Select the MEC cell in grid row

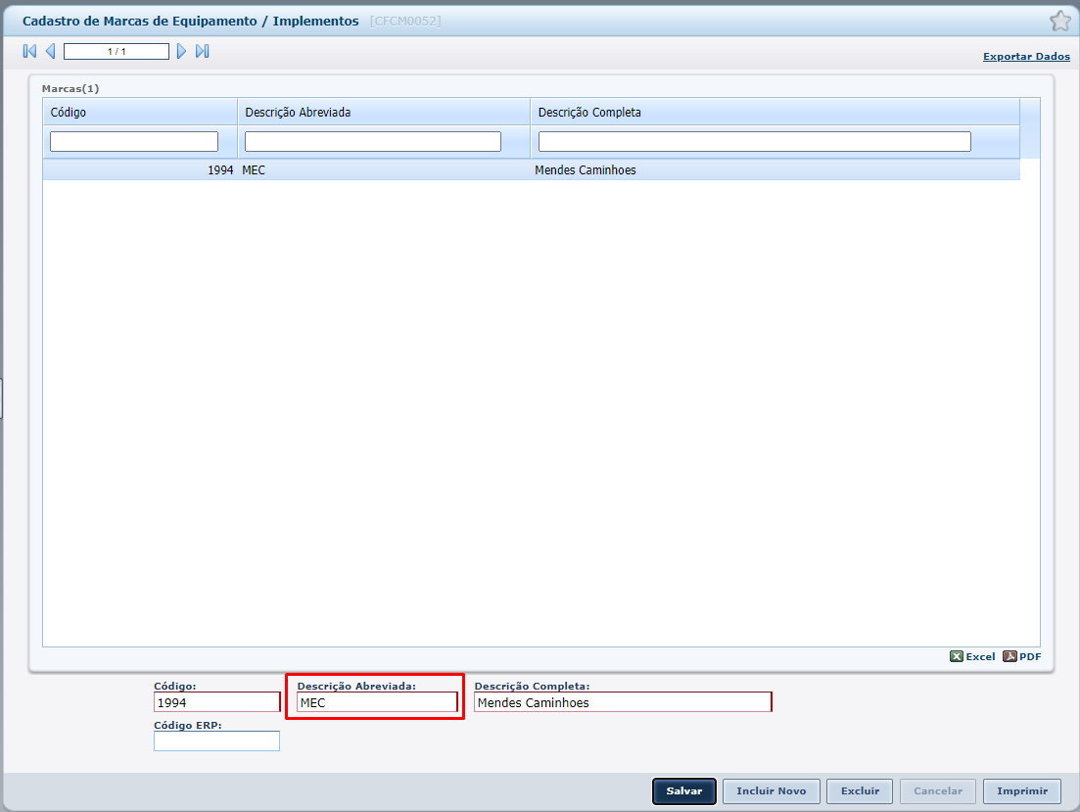point(384,170)
